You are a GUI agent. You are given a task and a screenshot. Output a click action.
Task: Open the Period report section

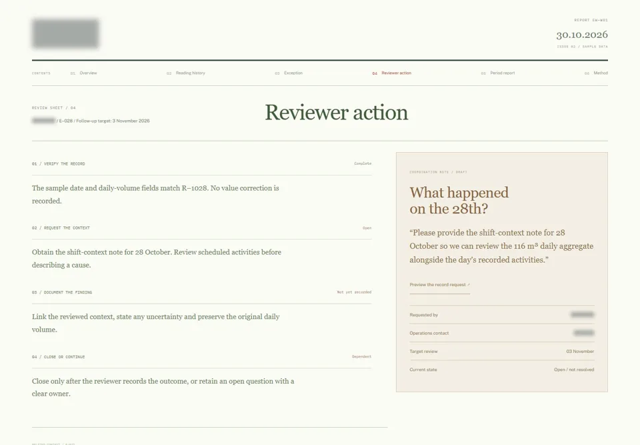tap(497, 73)
